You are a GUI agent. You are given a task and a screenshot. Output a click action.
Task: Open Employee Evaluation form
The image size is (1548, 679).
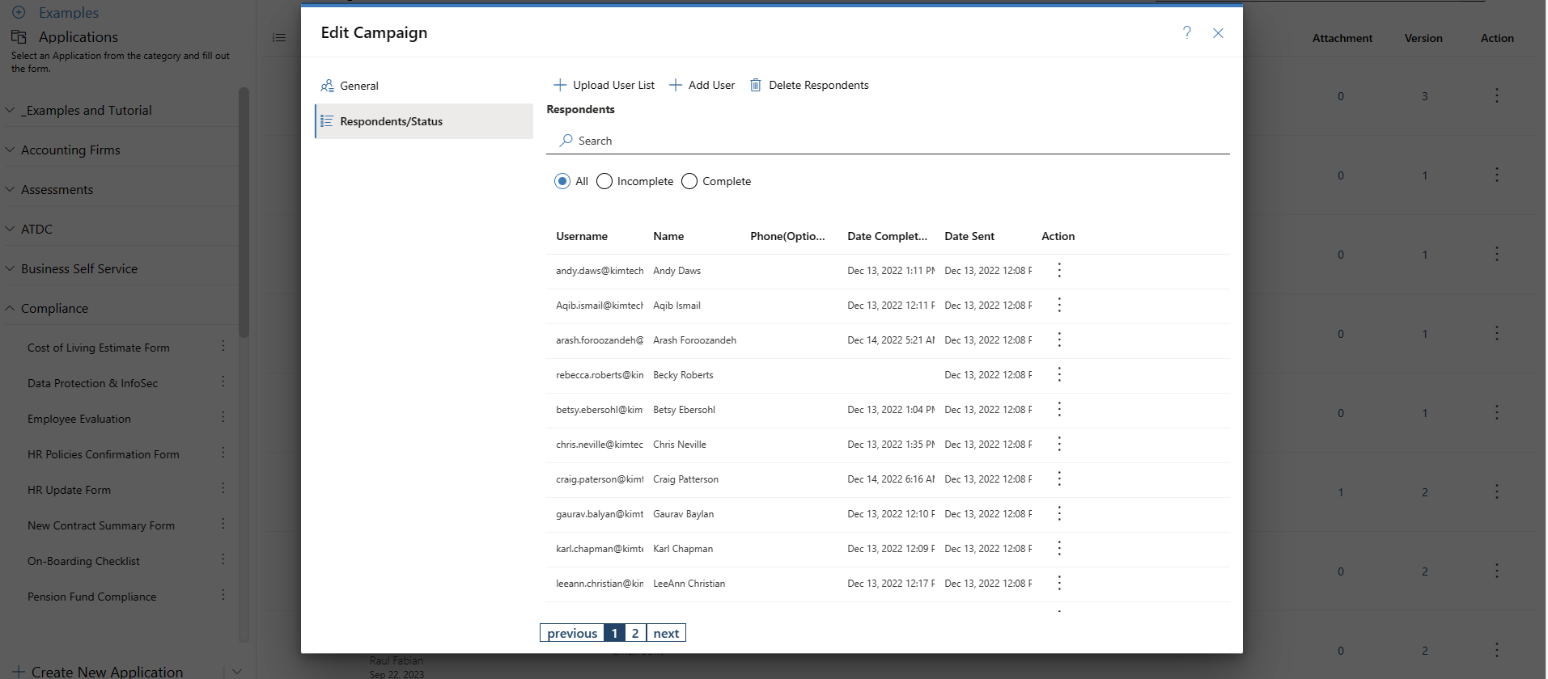pyautogui.click(x=79, y=419)
